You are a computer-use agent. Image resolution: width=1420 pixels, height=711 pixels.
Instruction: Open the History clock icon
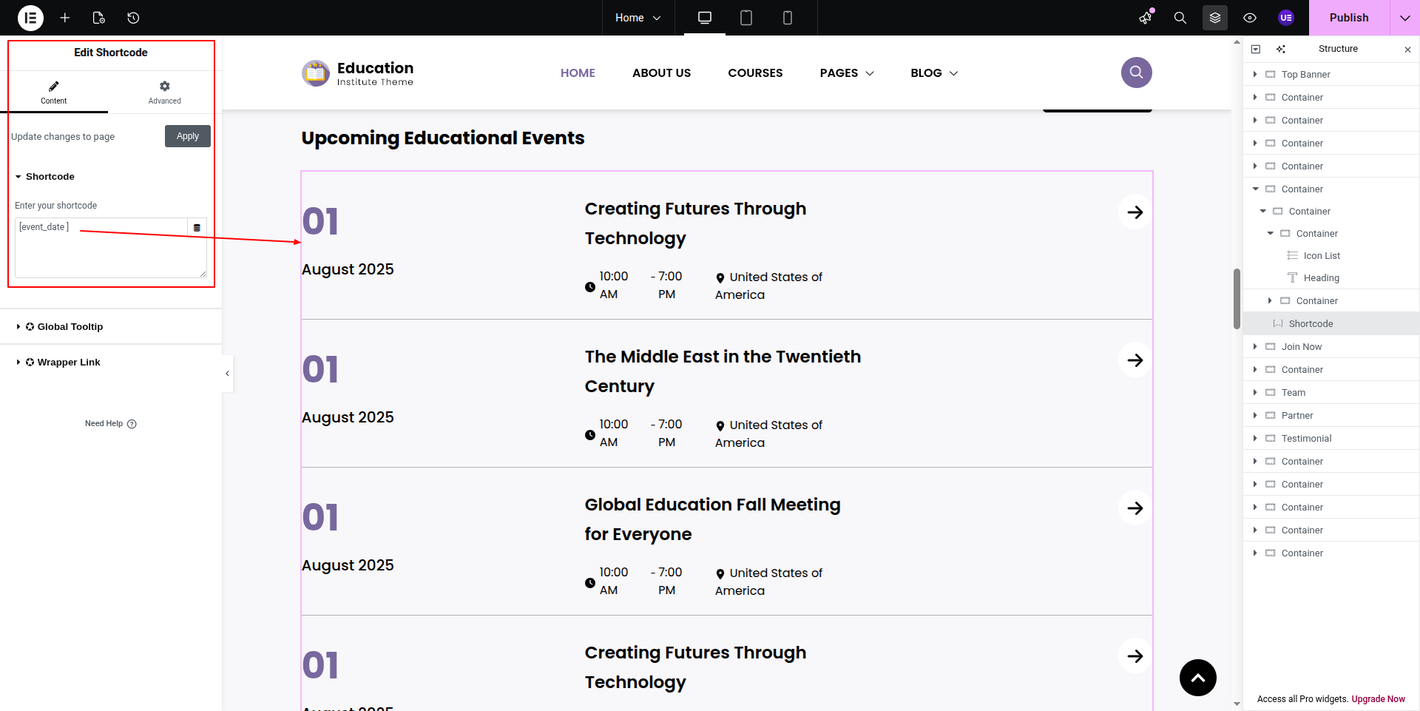click(133, 18)
